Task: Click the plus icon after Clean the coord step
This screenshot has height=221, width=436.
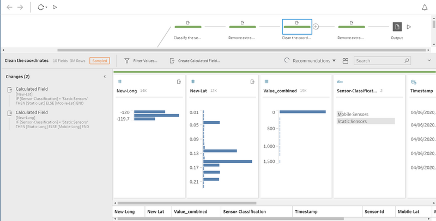Action: pos(316,27)
